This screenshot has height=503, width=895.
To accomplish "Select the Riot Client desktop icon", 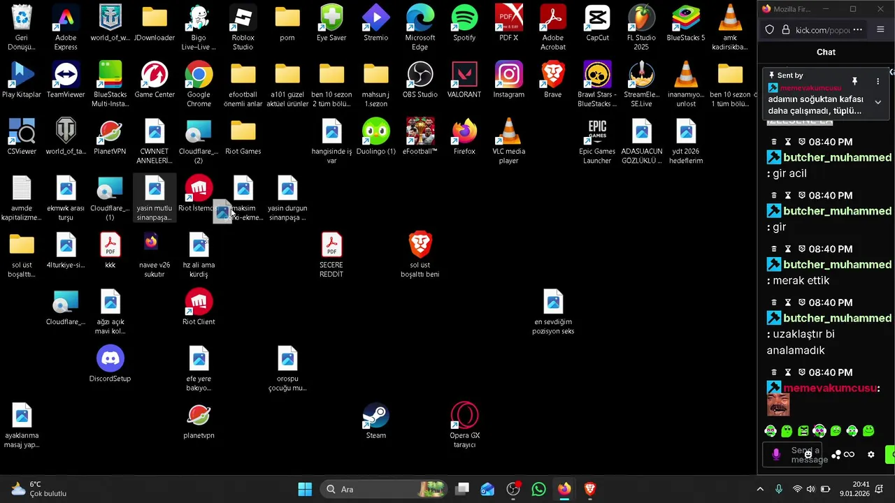I will pos(199,307).
